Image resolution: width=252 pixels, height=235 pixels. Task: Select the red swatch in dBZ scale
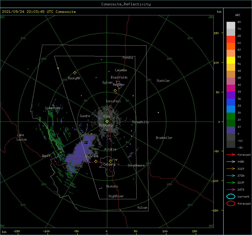click(x=231, y=39)
